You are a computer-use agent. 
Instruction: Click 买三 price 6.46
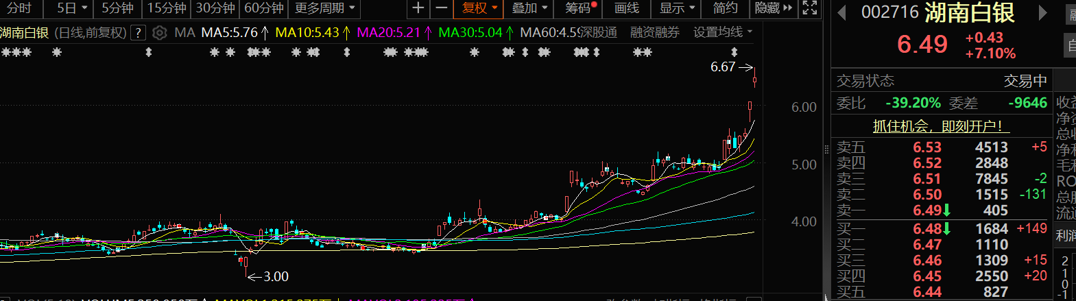click(x=927, y=261)
